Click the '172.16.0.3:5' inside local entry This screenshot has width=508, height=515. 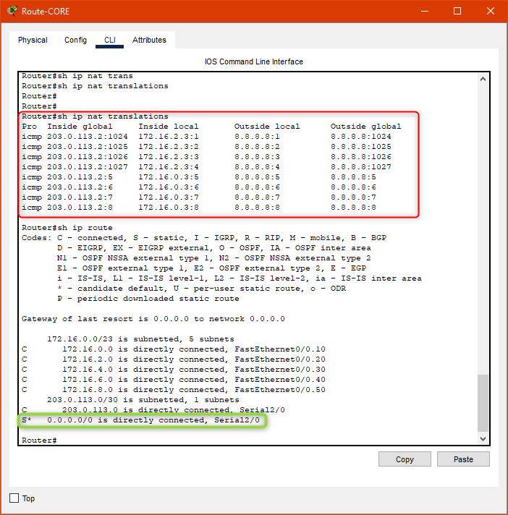pyautogui.click(x=169, y=177)
